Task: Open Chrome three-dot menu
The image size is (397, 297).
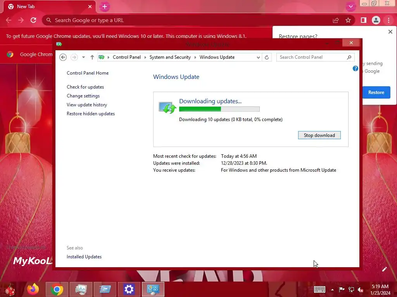Action: (388, 20)
